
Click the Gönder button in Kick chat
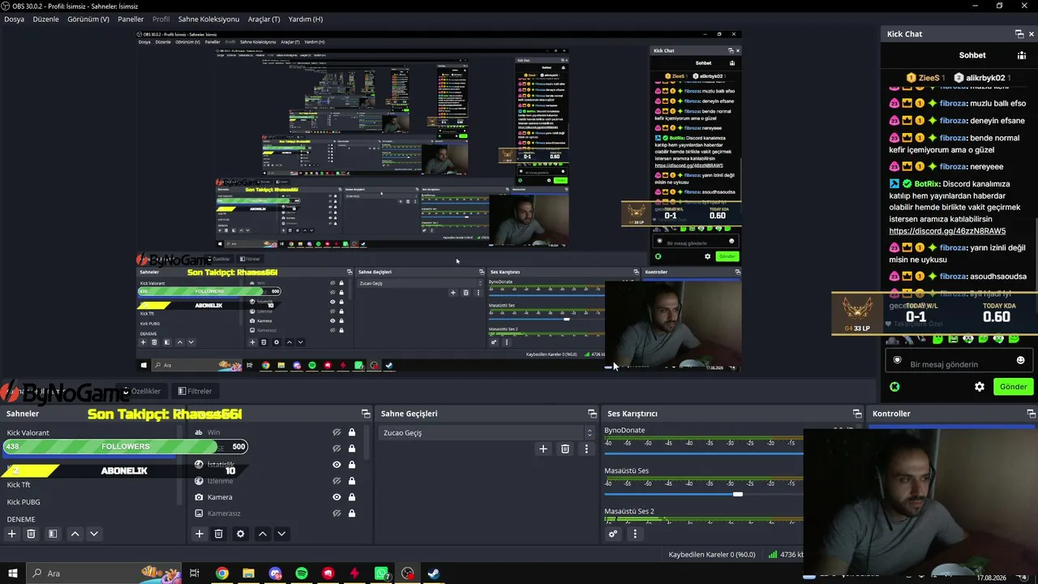point(1013,387)
